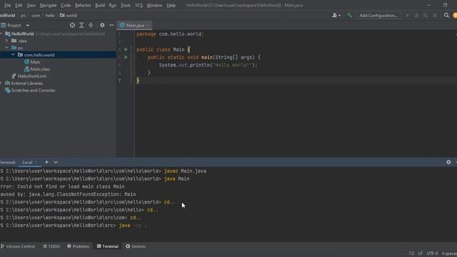Open the VCS menu
The height and width of the screenshot is (257, 457).
click(x=139, y=5)
